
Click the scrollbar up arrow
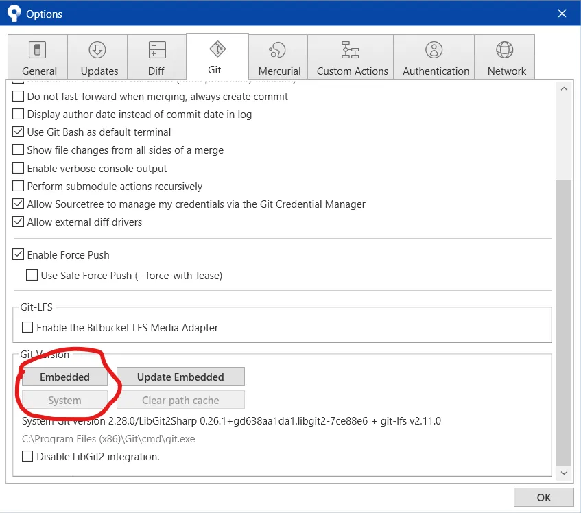point(564,89)
